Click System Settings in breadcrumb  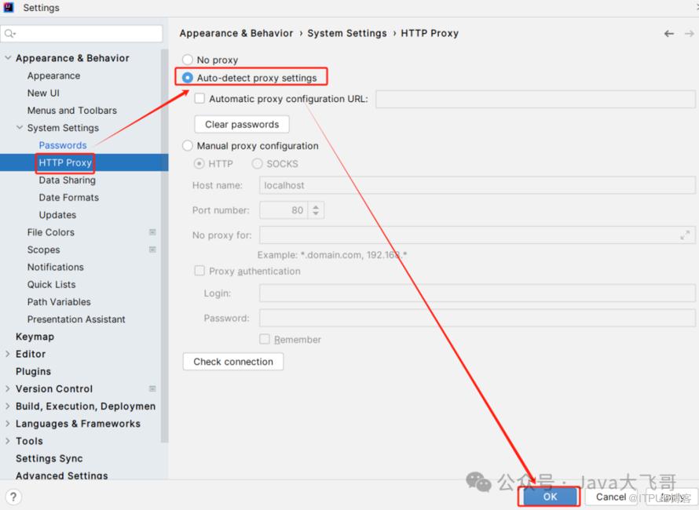tap(347, 34)
